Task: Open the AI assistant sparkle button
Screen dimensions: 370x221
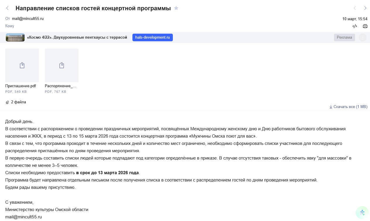Action: [362, 213]
